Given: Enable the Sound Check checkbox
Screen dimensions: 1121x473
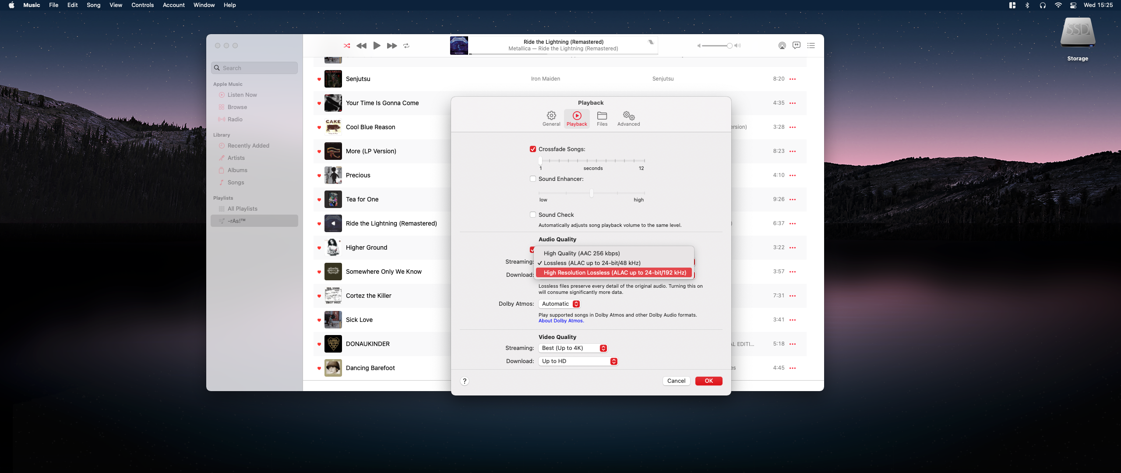Looking at the screenshot, I should pyautogui.click(x=533, y=215).
